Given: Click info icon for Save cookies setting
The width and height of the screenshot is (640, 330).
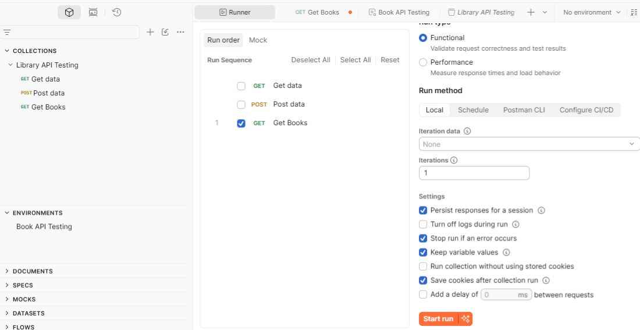Looking at the screenshot, I should 546,281.
